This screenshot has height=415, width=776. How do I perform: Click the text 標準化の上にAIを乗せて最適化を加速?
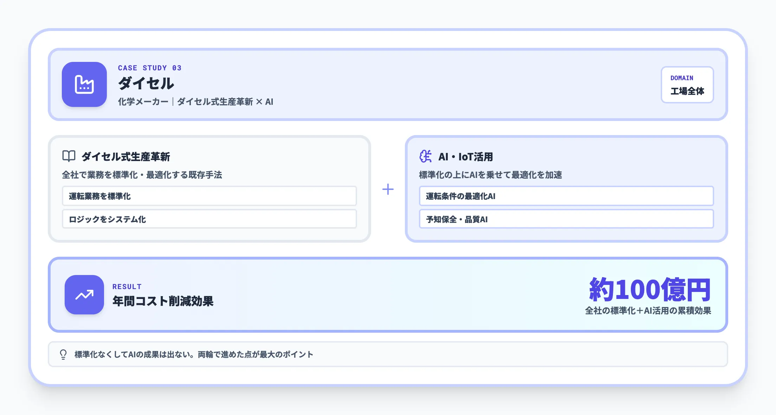tap(490, 175)
